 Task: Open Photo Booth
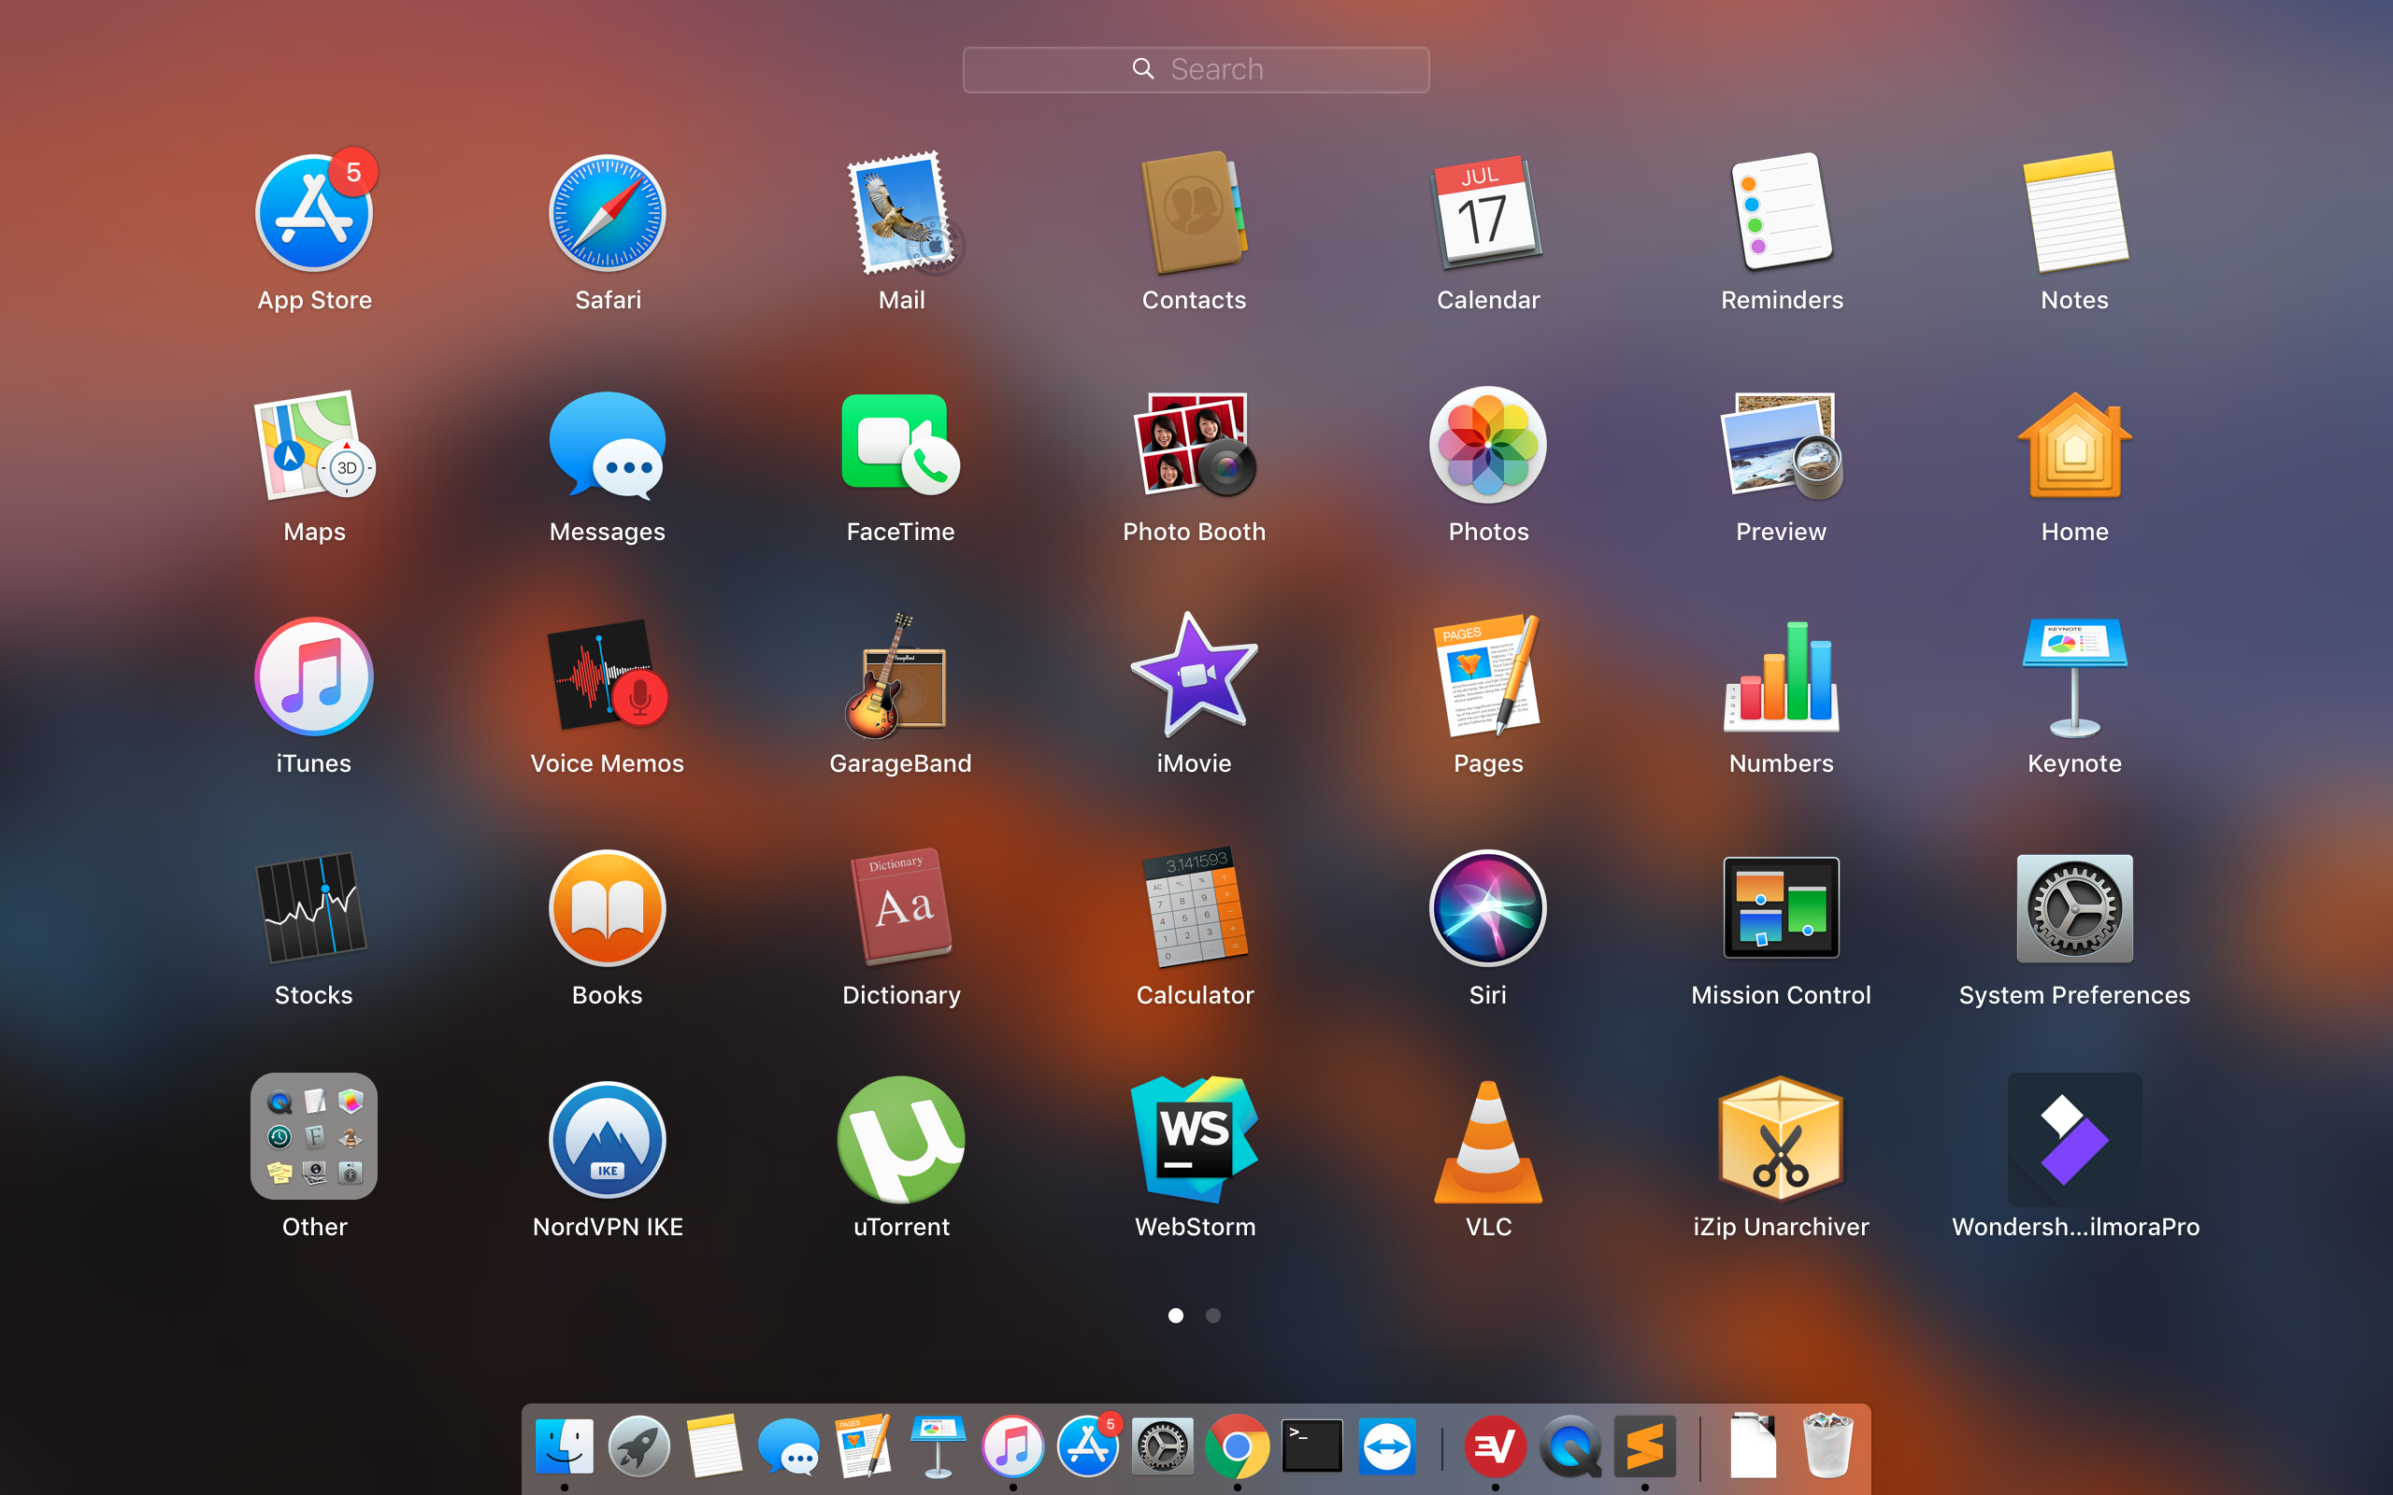coord(1195,445)
